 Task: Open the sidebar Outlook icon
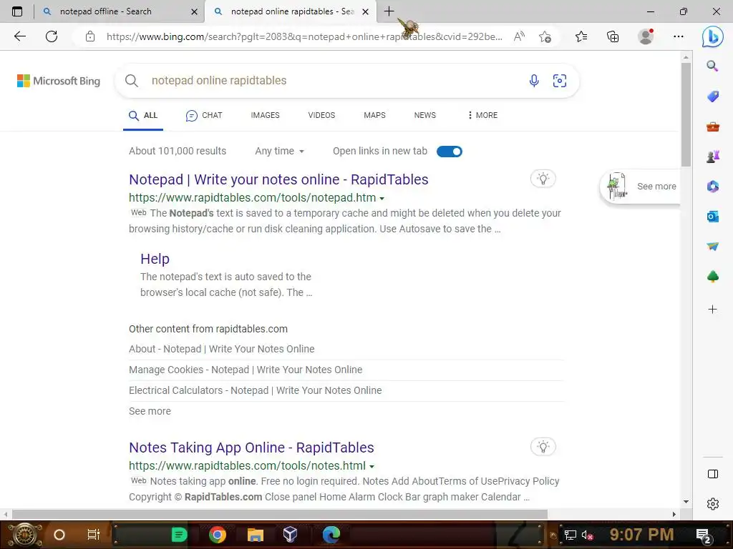712,217
